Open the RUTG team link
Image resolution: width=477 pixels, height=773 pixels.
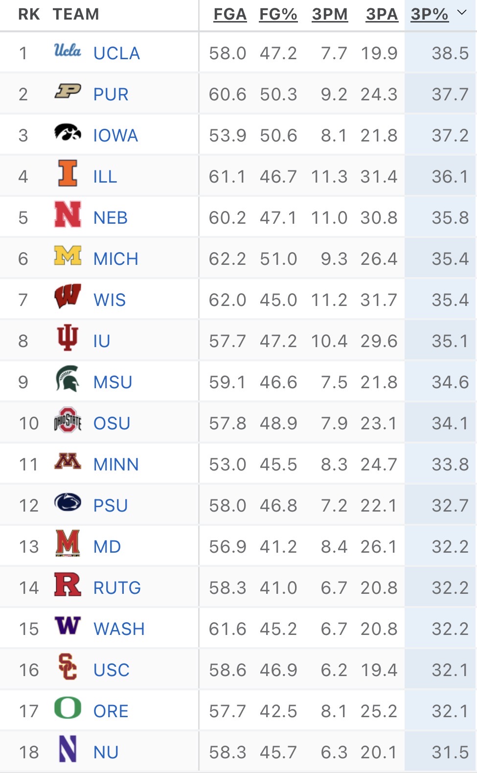tap(117, 588)
